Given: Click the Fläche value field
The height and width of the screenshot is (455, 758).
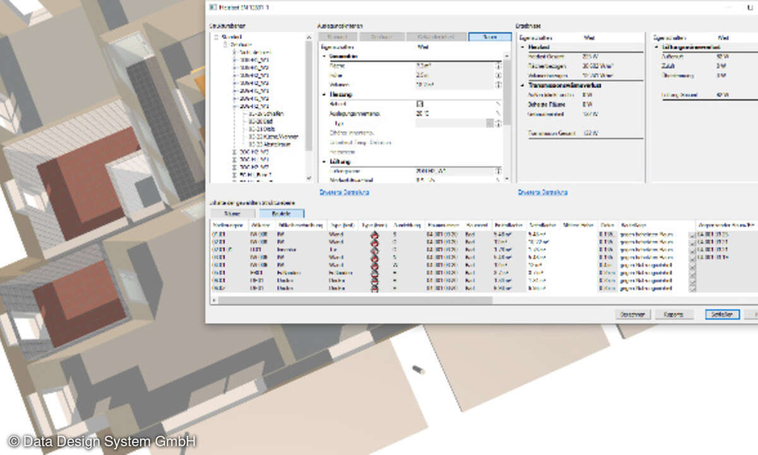Looking at the screenshot, I should click(453, 65).
